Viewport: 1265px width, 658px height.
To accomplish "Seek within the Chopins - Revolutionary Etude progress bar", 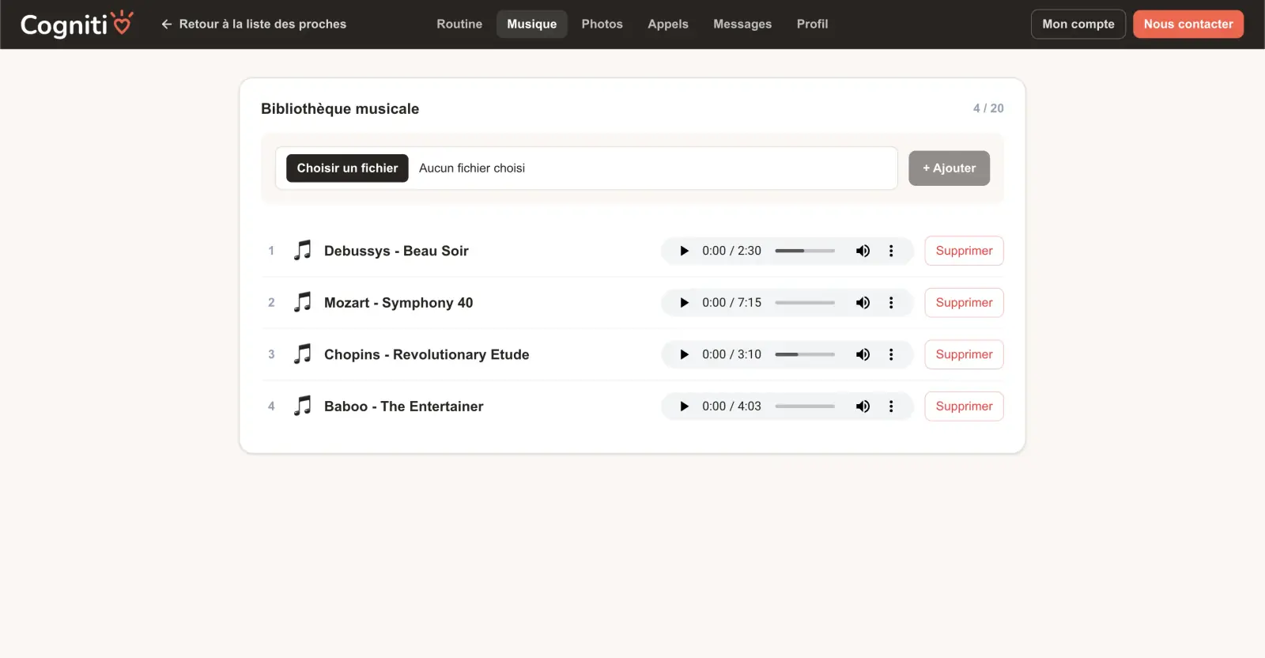I will pyautogui.click(x=805, y=354).
